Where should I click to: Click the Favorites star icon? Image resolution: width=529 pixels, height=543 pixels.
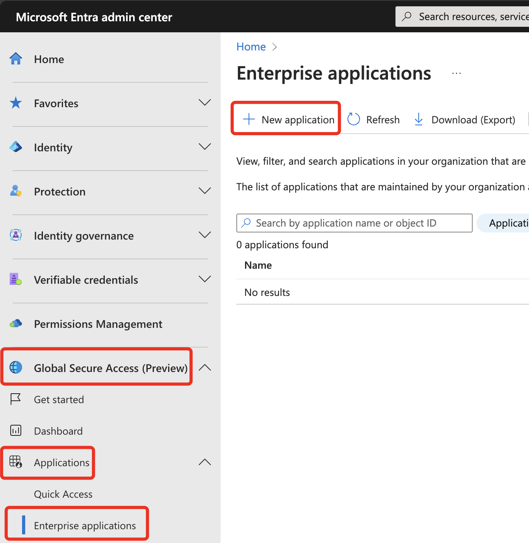pos(15,102)
